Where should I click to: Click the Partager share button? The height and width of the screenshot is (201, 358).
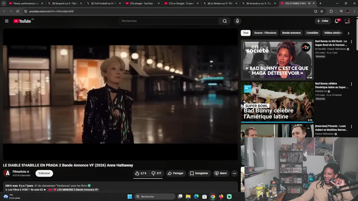click(175, 173)
